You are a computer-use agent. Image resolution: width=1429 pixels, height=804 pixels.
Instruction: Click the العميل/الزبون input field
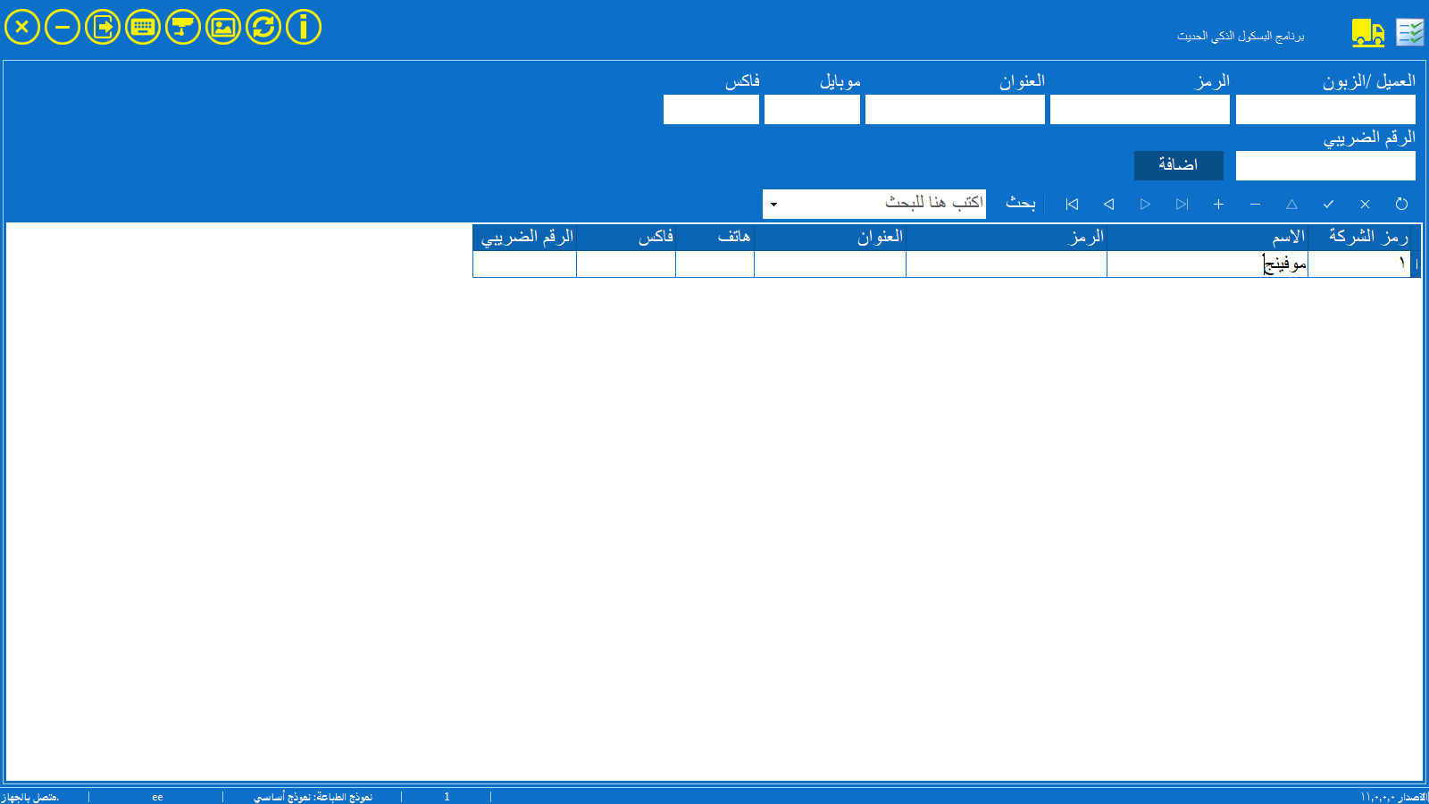pos(1325,110)
